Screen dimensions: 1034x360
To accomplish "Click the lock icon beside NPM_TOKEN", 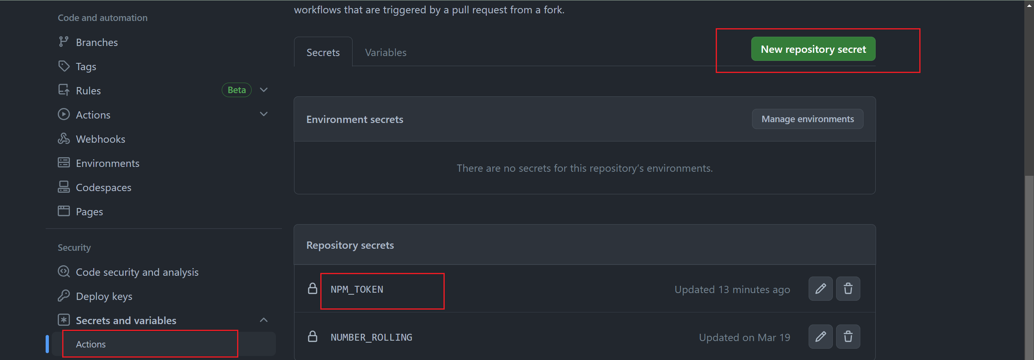I will tap(312, 289).
